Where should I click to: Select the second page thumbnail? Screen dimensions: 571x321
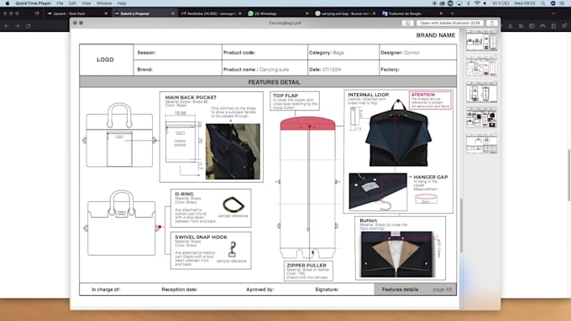[481, 66]
